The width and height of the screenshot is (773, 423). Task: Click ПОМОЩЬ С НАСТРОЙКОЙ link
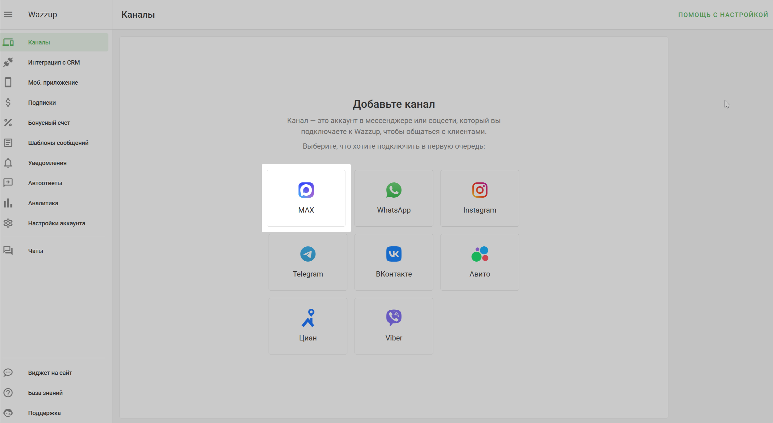pyautogui.click(x=723, y=15)
